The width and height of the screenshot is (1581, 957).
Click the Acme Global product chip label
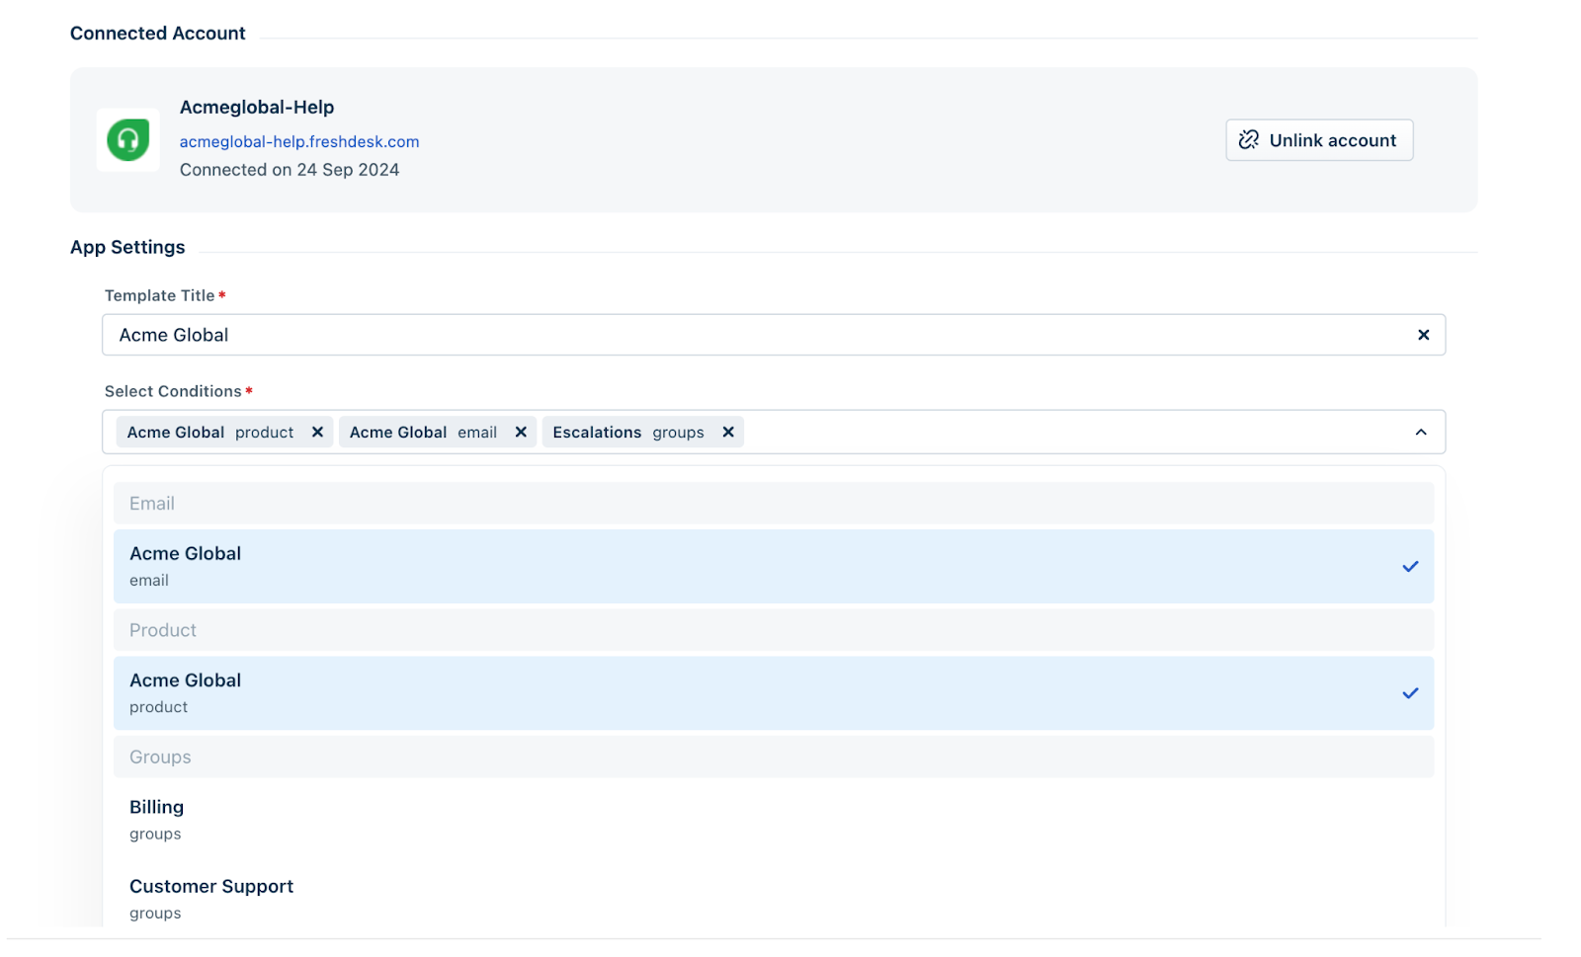click(210, 433)
